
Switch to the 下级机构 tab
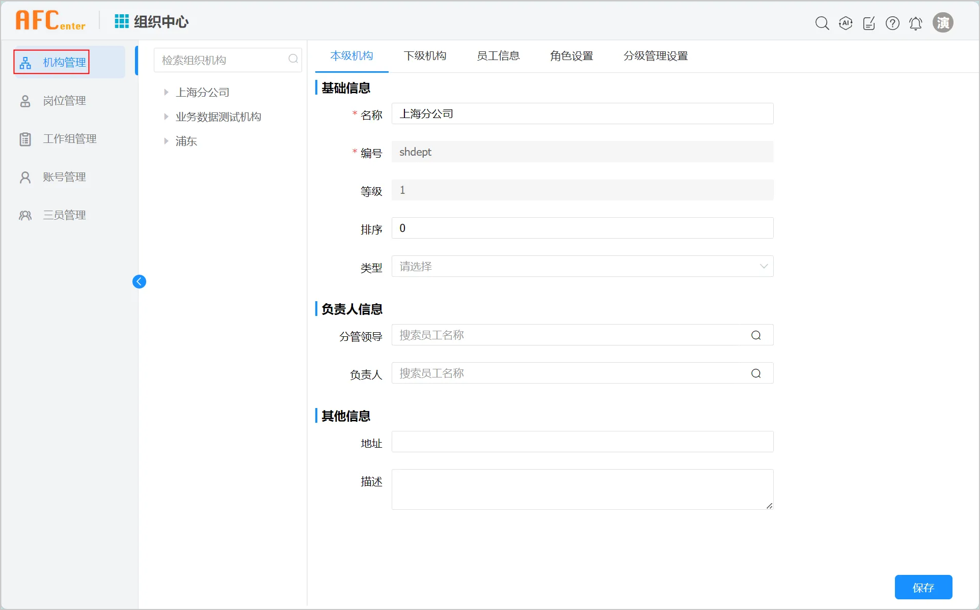click(425, 55)
